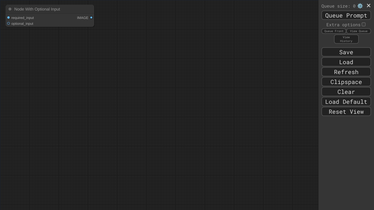
Task: Click the Queue size label
Action: 338,6
